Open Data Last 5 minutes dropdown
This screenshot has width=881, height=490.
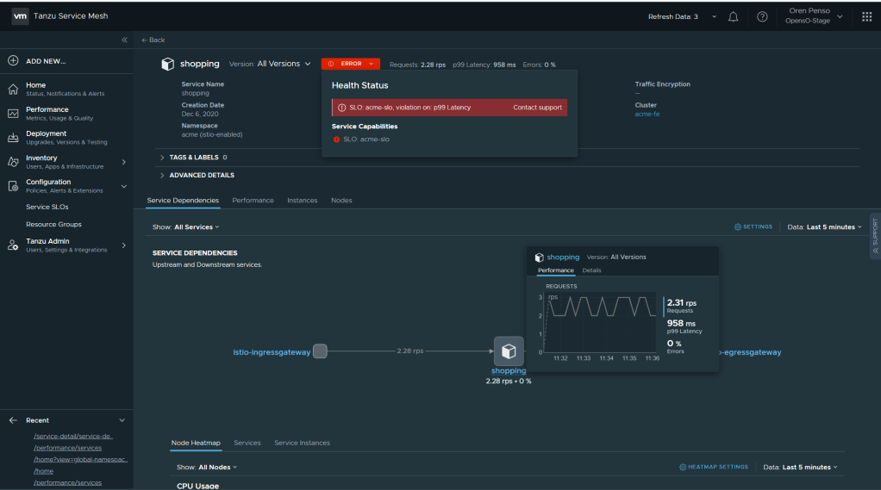tap(824, 226)
